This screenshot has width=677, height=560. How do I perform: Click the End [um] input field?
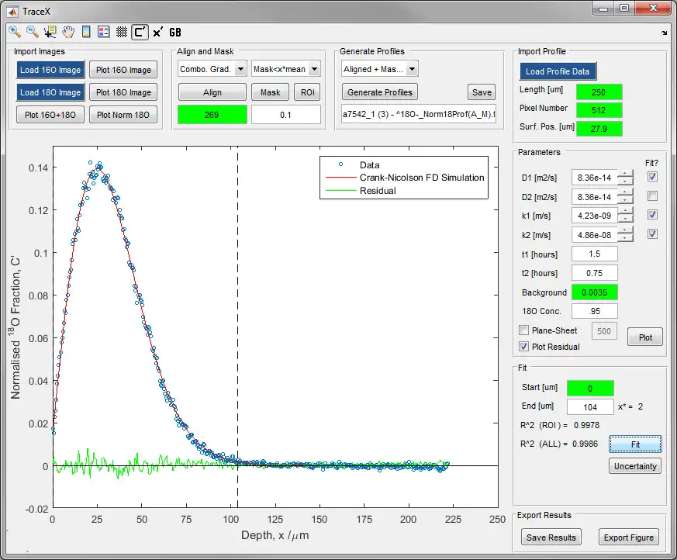pyautogui.click(x=590, y=406)
